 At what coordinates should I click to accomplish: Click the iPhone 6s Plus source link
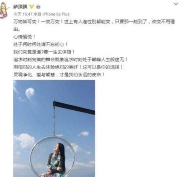point(56,14)
